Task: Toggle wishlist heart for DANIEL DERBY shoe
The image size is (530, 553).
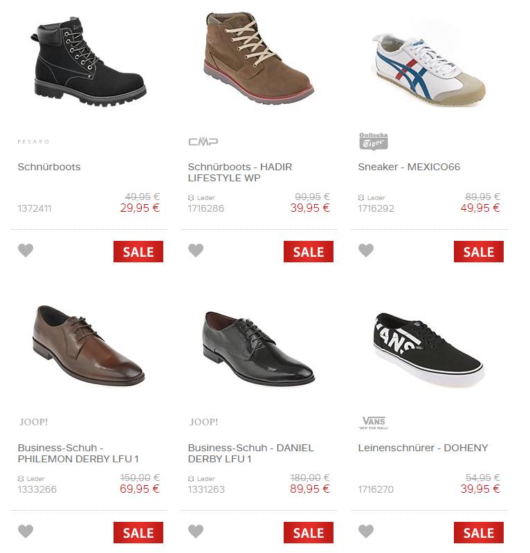Action: point(196,532)
